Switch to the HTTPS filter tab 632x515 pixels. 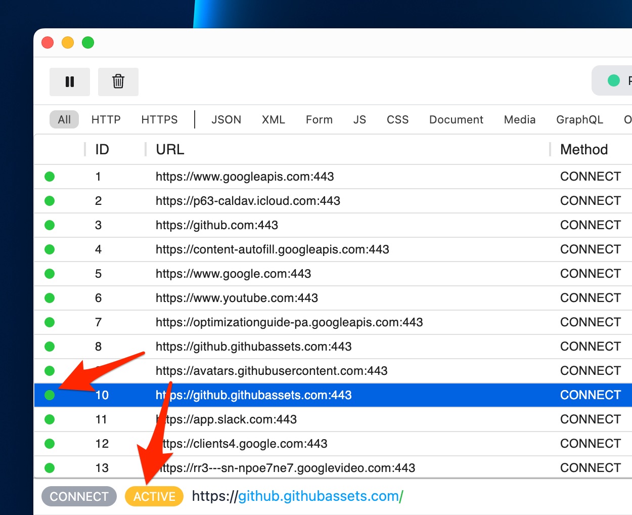159,119
